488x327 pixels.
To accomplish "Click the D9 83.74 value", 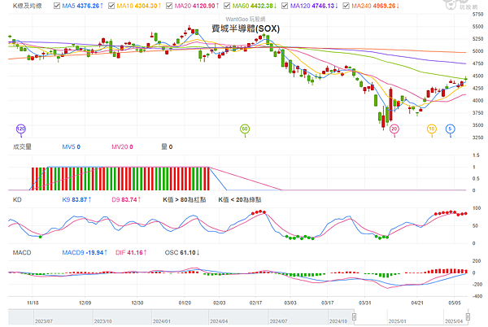I will tap(126, 199).
